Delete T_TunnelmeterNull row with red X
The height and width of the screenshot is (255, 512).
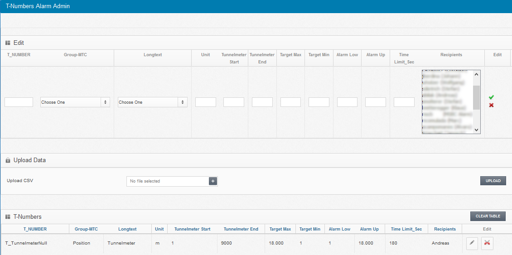coord(487,243)
